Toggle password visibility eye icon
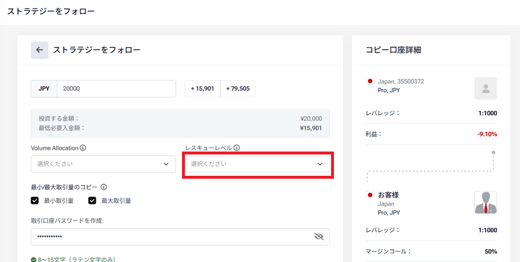 pyautogui.click(x=319, y=237)
